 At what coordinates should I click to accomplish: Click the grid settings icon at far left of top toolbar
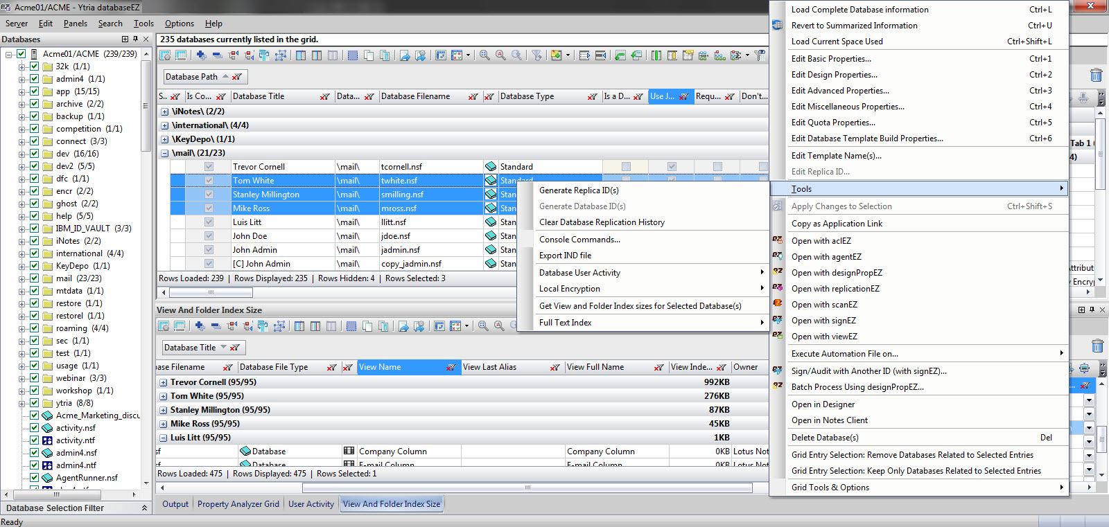coord(165,55)
